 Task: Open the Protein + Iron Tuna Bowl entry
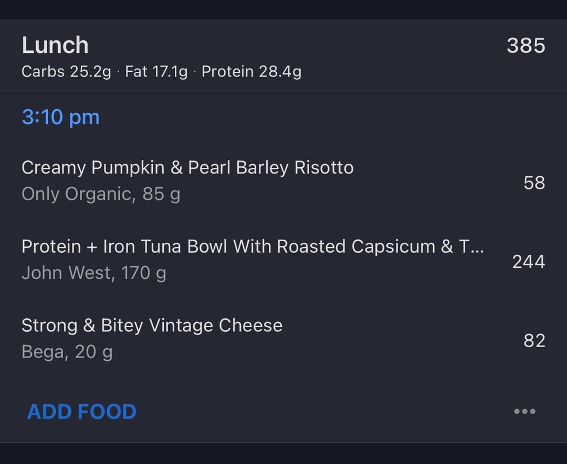click(x=252, y=246)
